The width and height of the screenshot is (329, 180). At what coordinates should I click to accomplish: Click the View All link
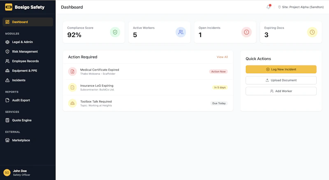222,57
